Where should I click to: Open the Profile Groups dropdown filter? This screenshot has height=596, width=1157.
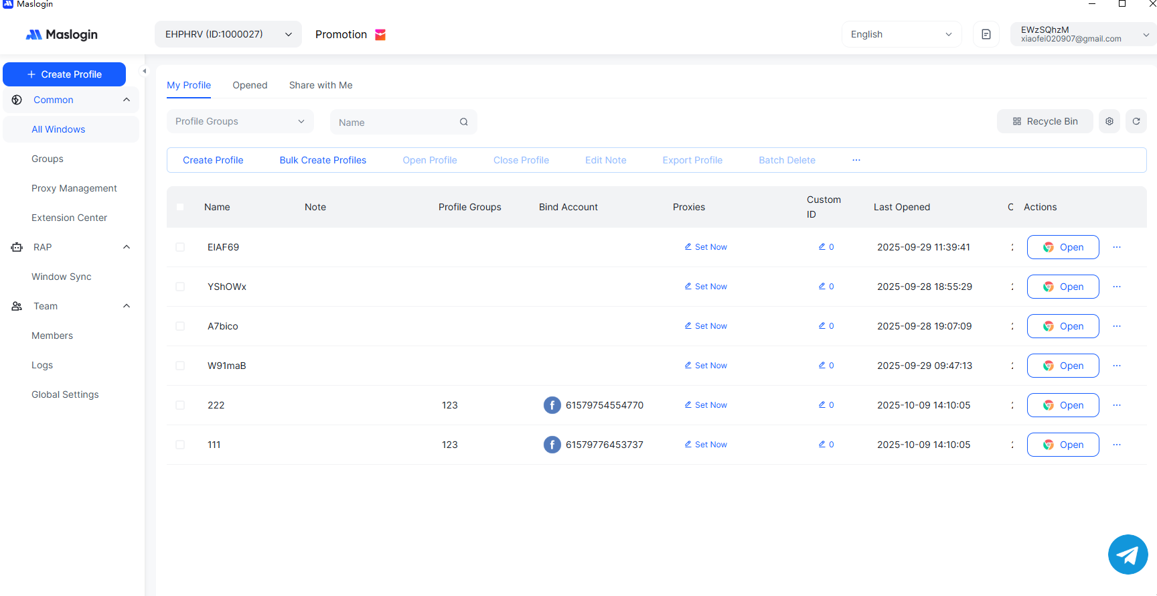point(240,121)
